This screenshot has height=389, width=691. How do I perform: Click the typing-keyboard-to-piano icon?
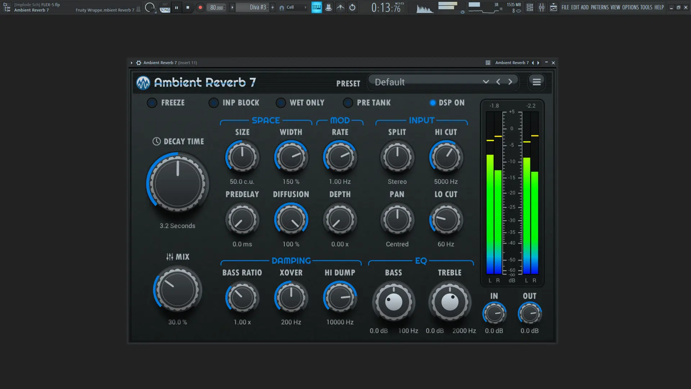click(x=317, y=7)
